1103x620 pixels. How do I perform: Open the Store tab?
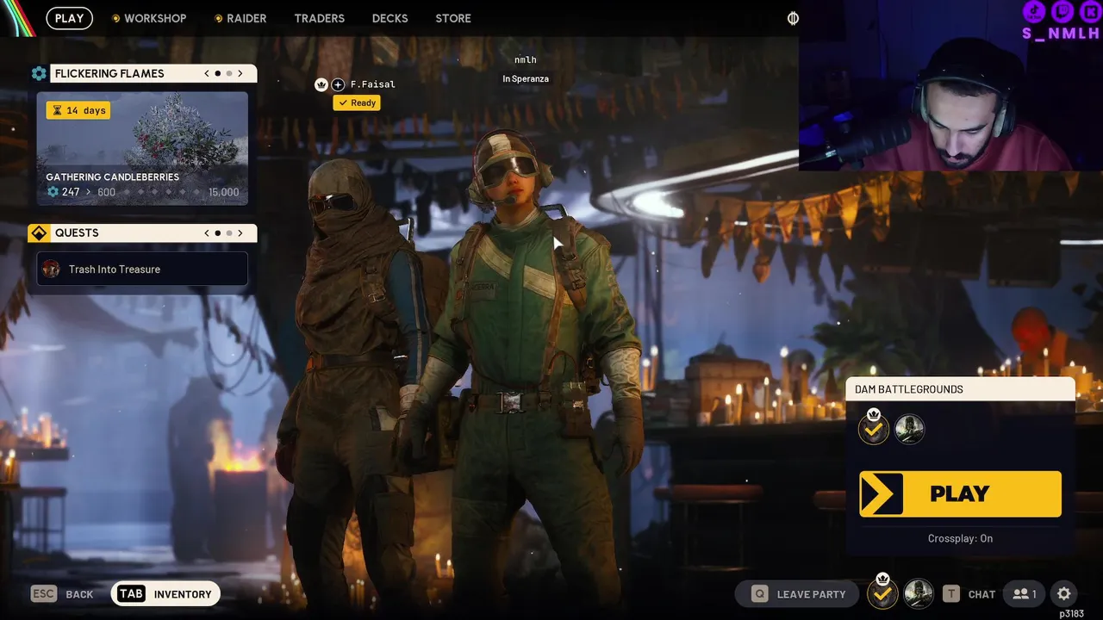coord(453,18)
